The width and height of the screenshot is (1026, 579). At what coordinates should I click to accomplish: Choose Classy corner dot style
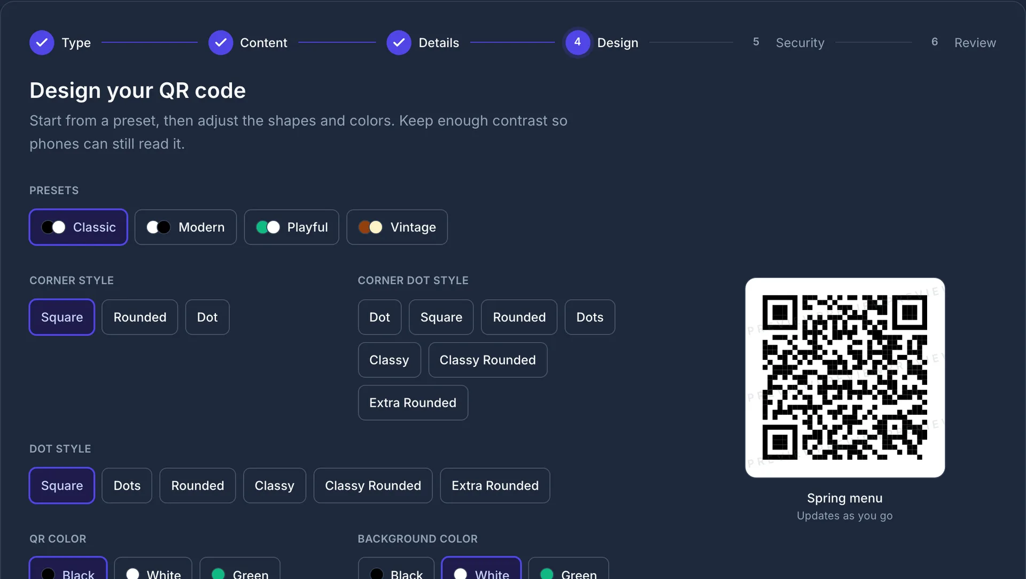(389, 360)
